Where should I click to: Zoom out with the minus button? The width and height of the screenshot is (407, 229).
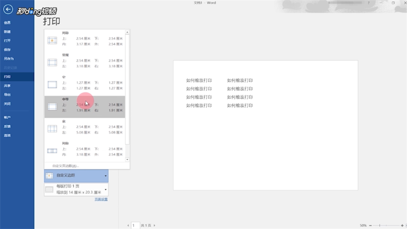pos(370,225)
